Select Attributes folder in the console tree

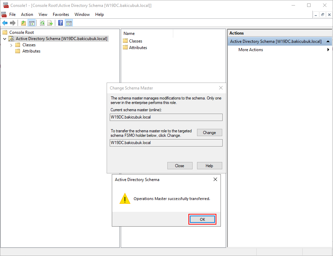click(x=31, y=51)
